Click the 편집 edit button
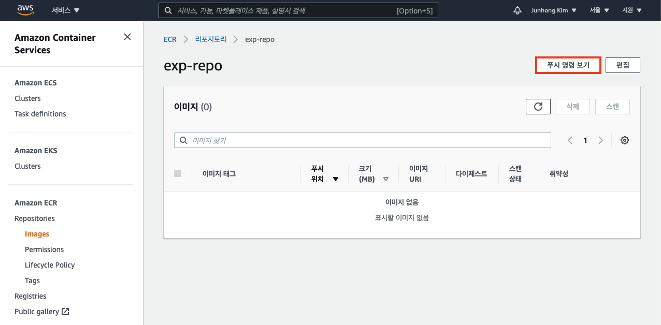Screen dimensions: 661x325 pos(623,65)
